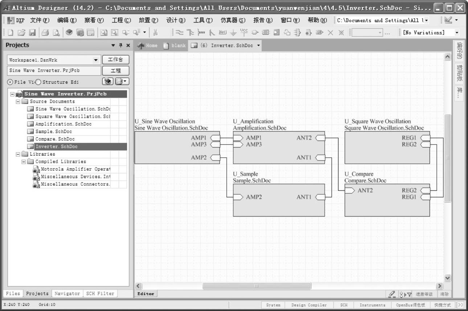Open the No Variations dropdown
Viewport: 468px width, 311px height.
(456, 33)
